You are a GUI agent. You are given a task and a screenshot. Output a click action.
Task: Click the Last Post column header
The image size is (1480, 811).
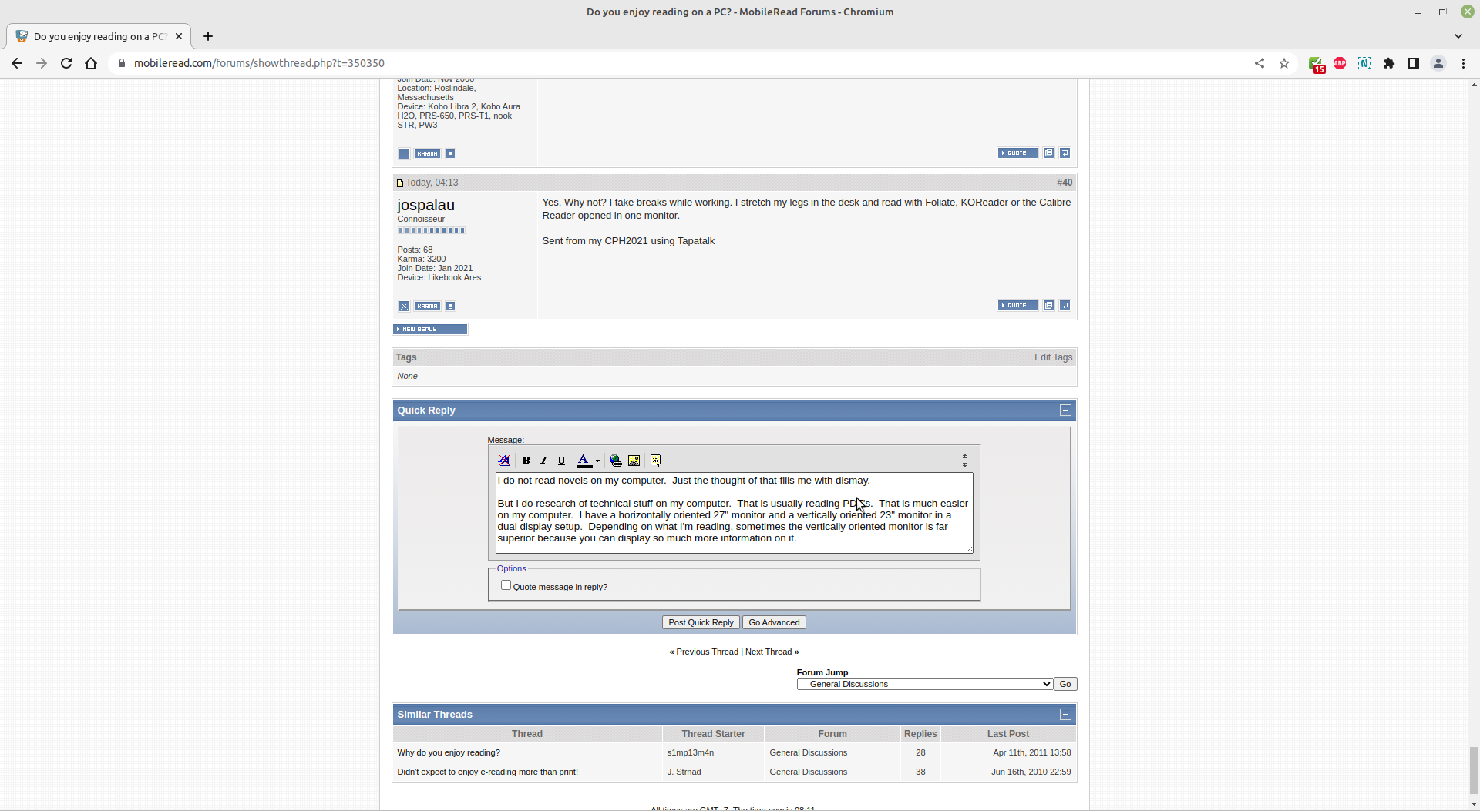point(1007,734)
